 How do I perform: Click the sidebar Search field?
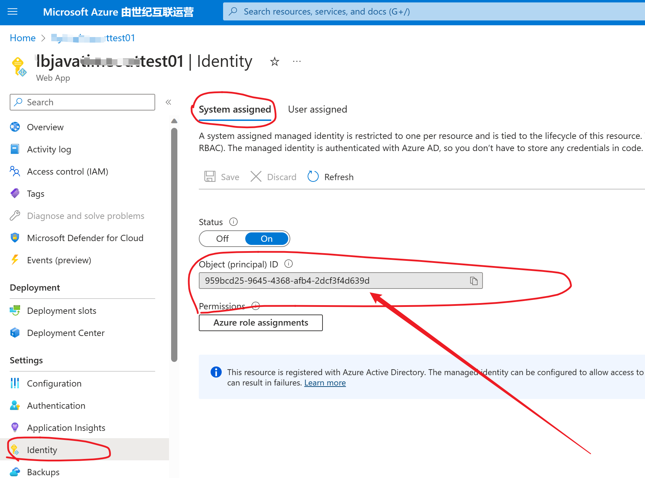tap(82, 102)
